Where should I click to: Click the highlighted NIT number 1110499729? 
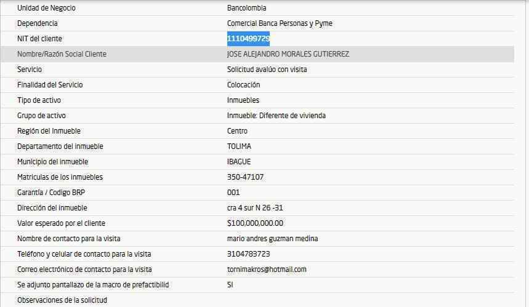[248, 39]
